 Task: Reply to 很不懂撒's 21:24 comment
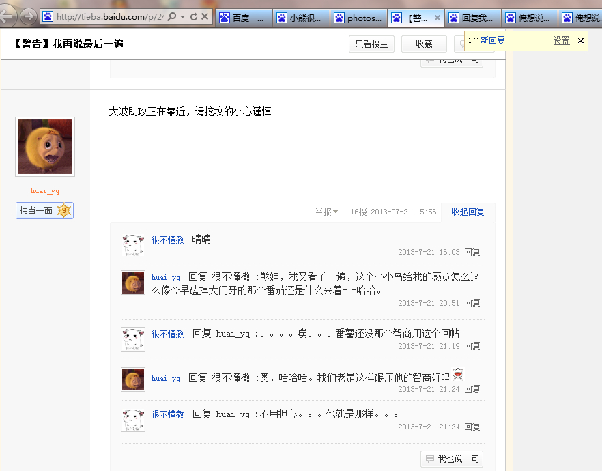(472, 427)
